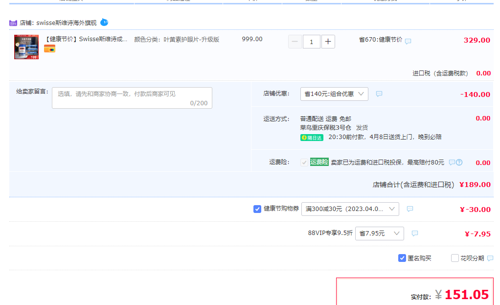Enable the 花呗分期 checkbox

click(455, 258)
